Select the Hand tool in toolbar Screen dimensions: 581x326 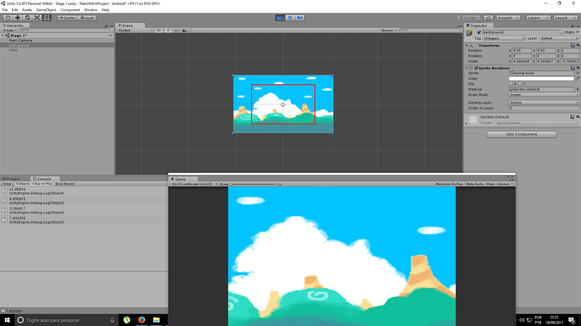tap(8, 18)
